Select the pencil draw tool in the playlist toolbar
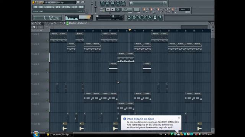This screenshot has height=137, width=245. (40, 23)
